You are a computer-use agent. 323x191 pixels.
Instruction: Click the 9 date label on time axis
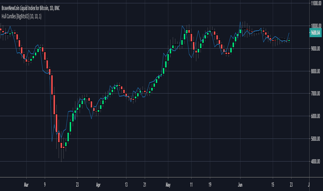(x=45, y=185)
